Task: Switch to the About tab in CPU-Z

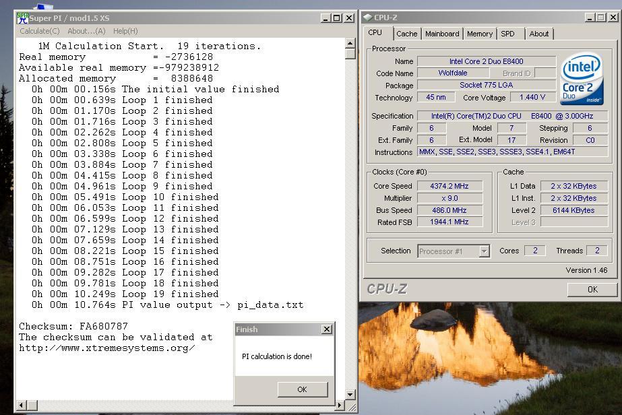Action: tap(538, 34)
